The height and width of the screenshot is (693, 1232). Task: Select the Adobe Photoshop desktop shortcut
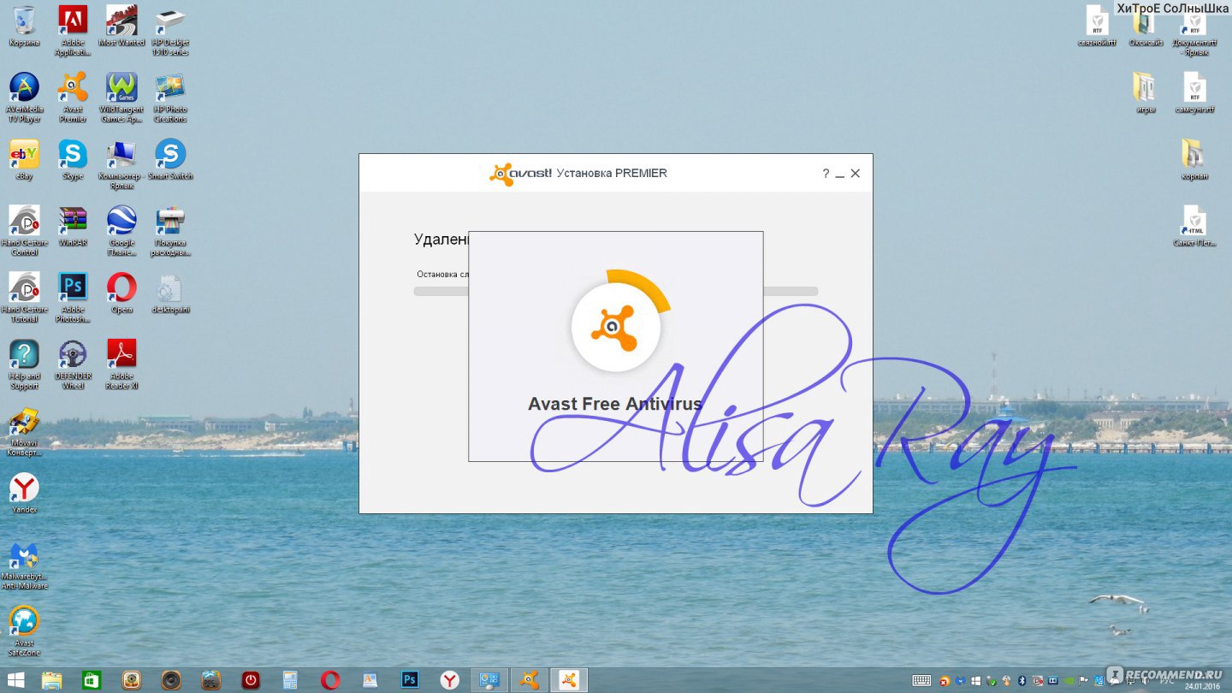[73, 298]
